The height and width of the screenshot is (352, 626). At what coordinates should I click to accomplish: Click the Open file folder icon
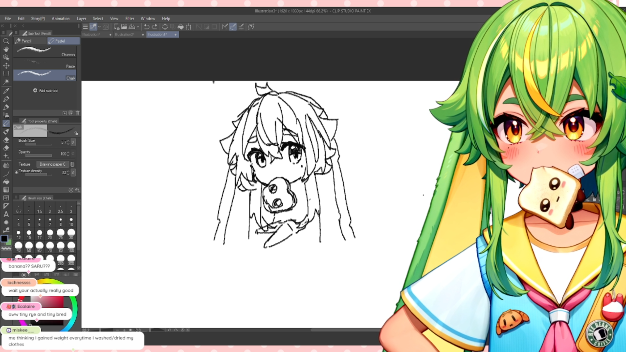tap(124, 27)
